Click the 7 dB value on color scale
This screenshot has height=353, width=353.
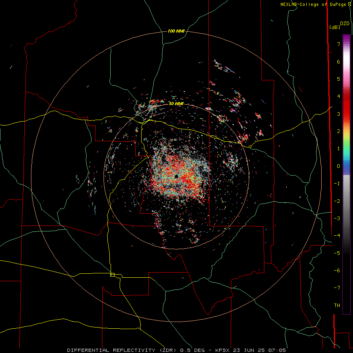(x=338, y=44)
